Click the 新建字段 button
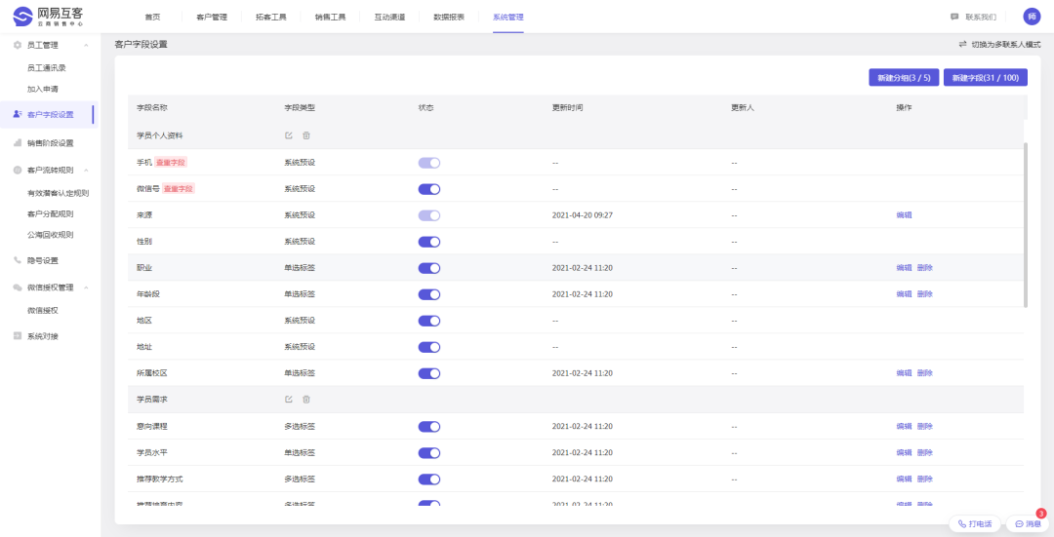1054x537 pixels. (985, 78)
